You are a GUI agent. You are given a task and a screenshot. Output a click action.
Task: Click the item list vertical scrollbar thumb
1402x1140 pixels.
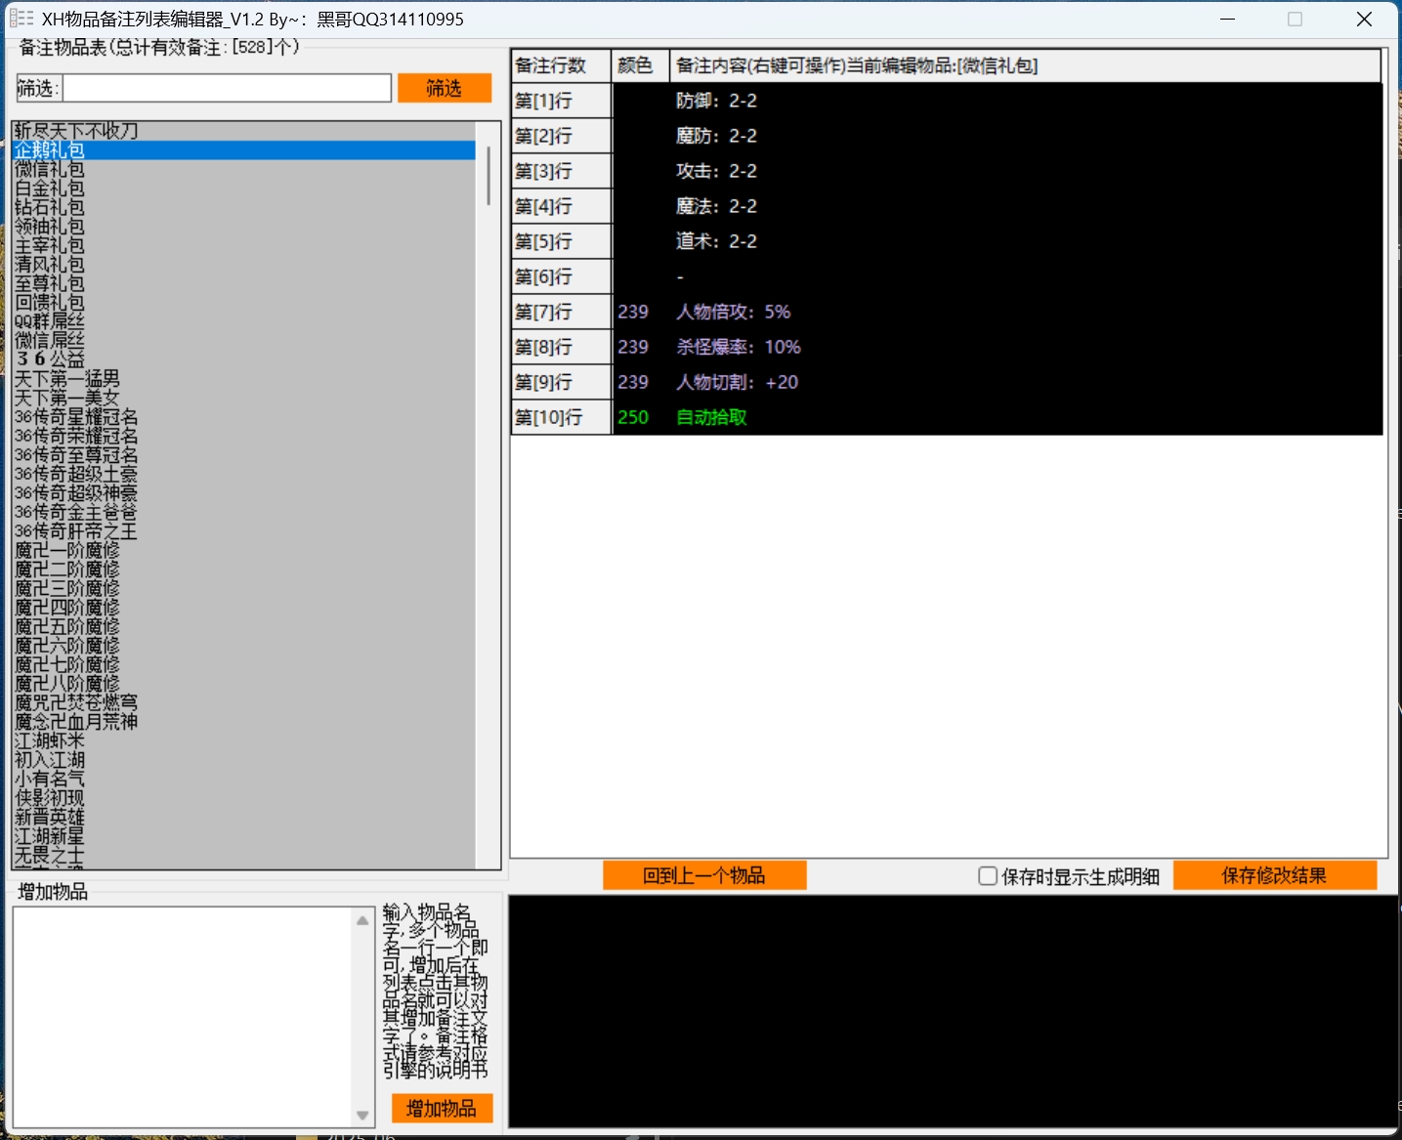click(488, 175)
